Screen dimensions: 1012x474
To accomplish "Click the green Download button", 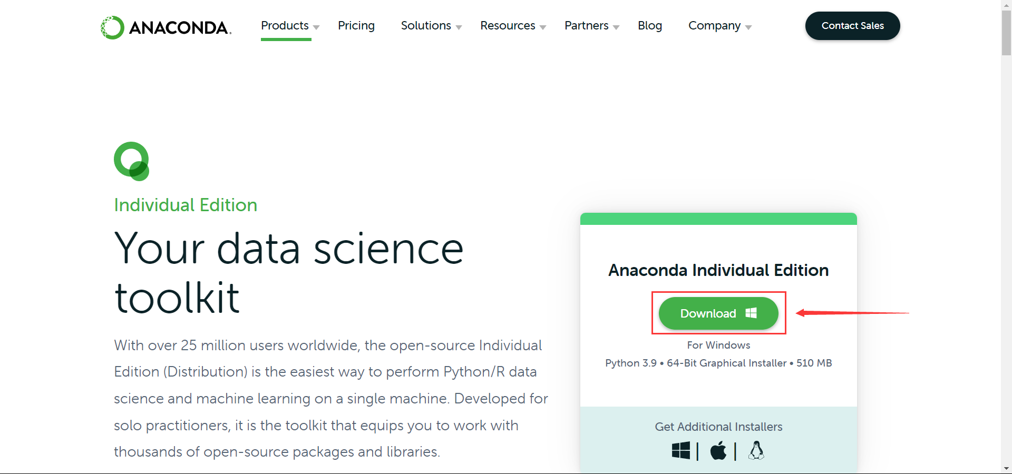I will coord(708,313).
